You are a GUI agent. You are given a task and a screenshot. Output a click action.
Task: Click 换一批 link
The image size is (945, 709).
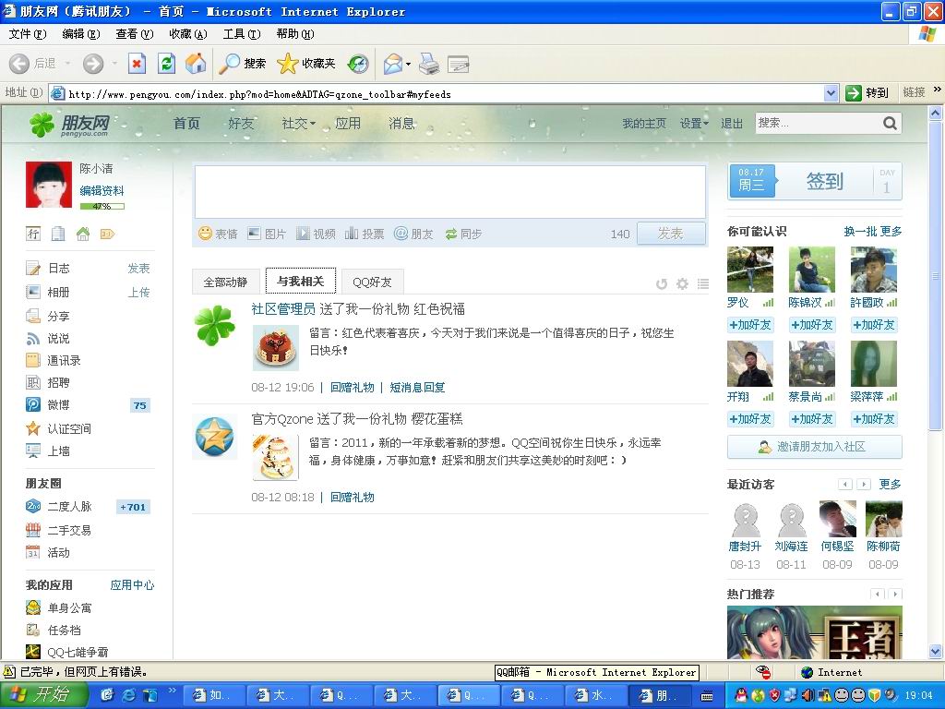[x=860, y=232]
